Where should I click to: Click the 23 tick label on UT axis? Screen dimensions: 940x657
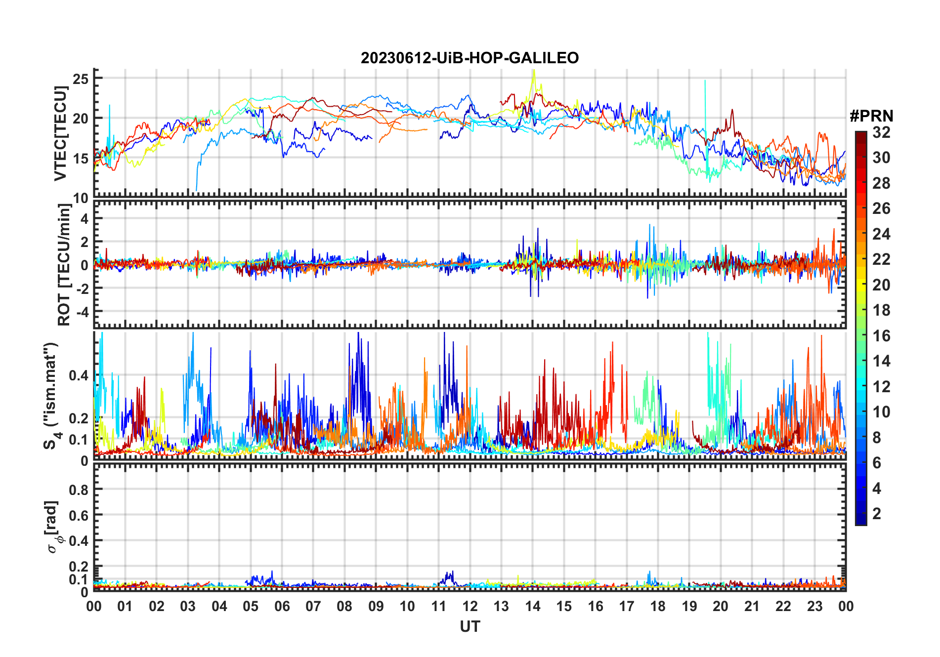tap(814, 607)
